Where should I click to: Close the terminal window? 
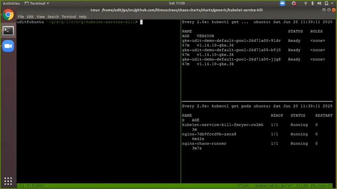coord(333,10)
